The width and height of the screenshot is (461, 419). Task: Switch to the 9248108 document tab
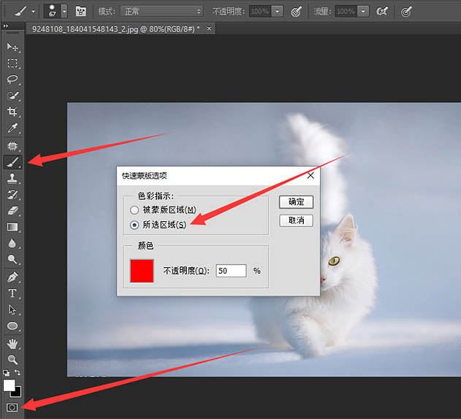[x=117, y=28]
